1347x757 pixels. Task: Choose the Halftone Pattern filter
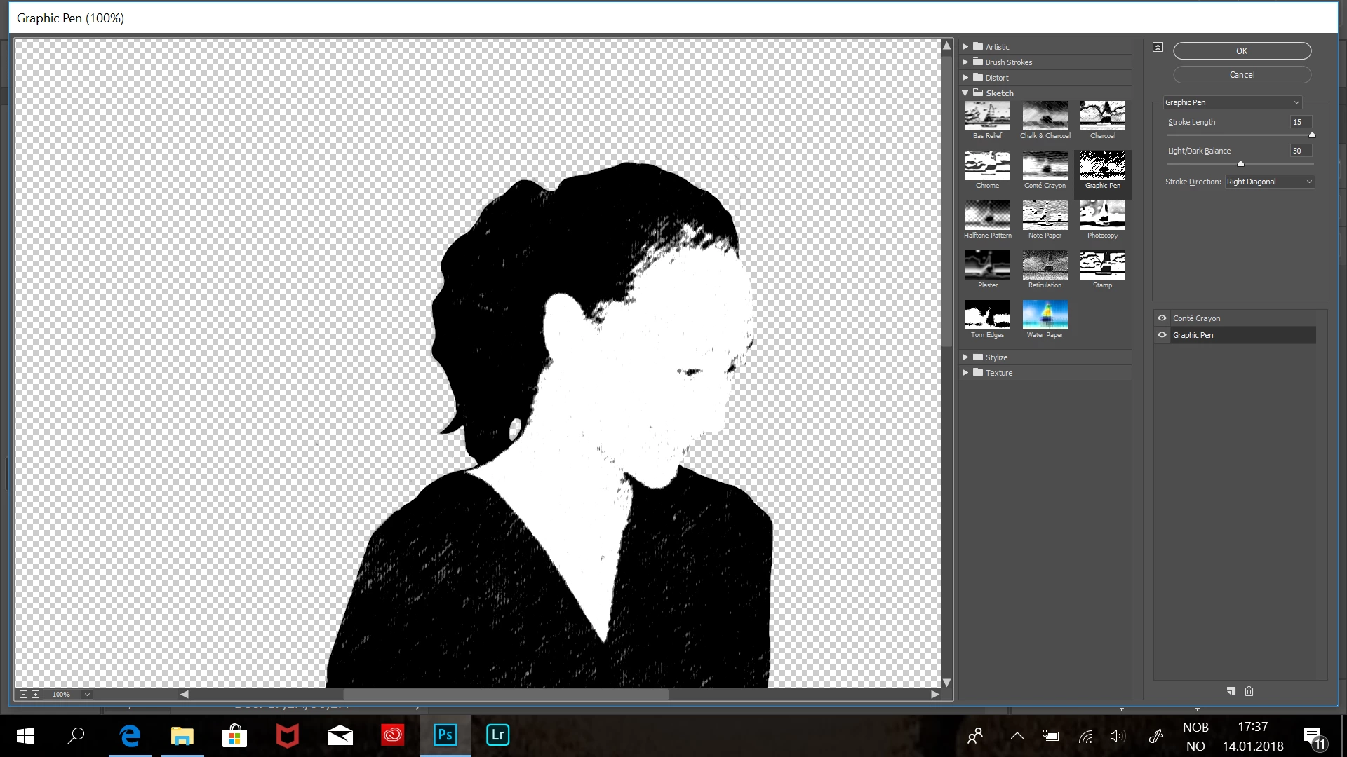987,215
